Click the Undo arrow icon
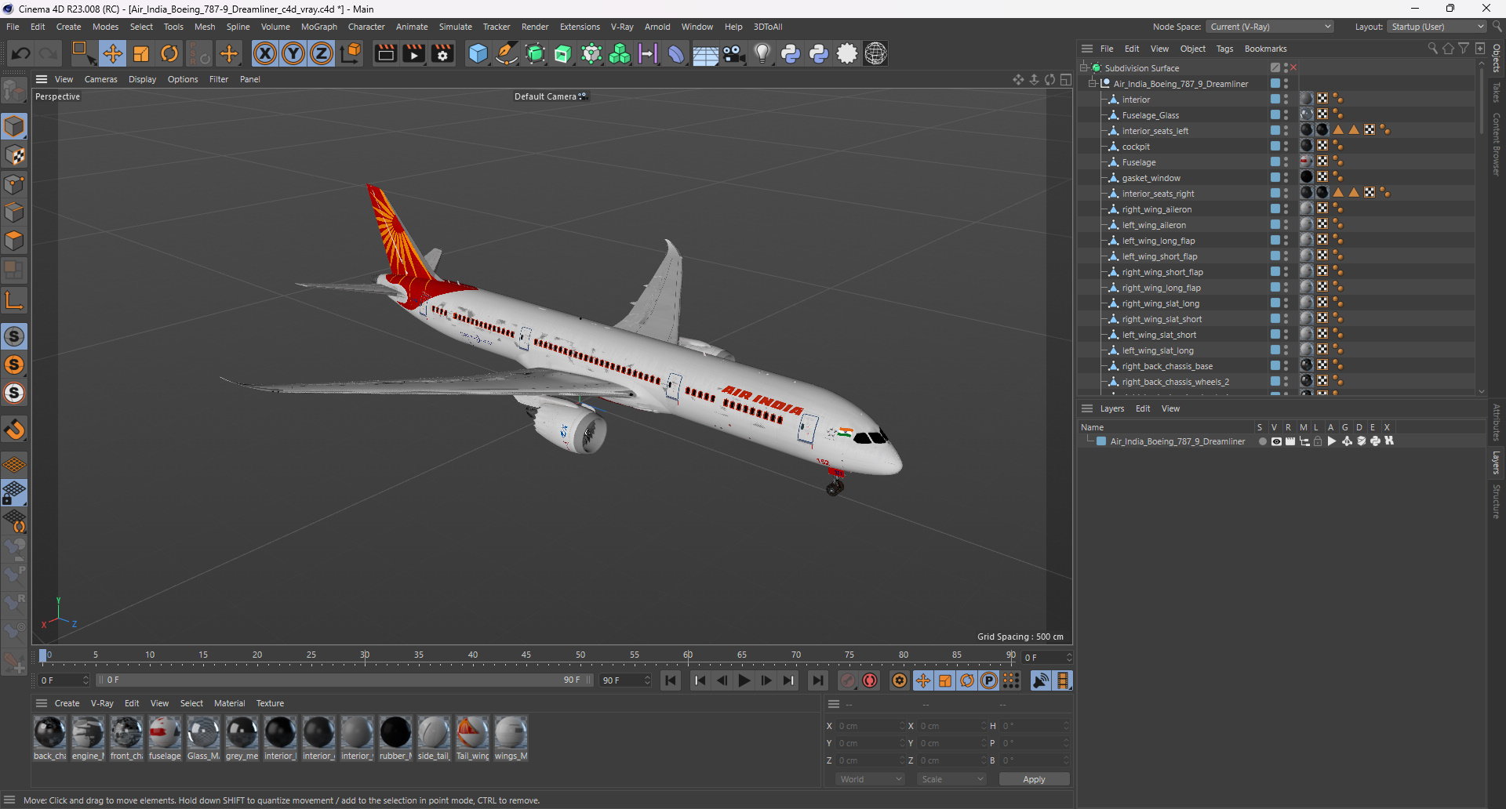1506x809 pixels. 21,53
